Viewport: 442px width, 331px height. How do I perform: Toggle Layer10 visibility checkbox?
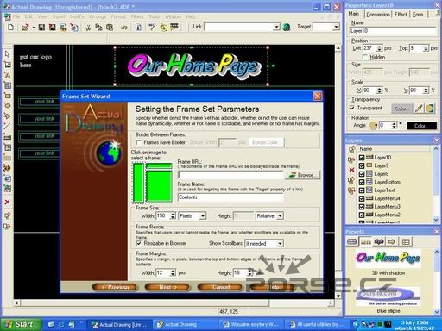[362, 158]
